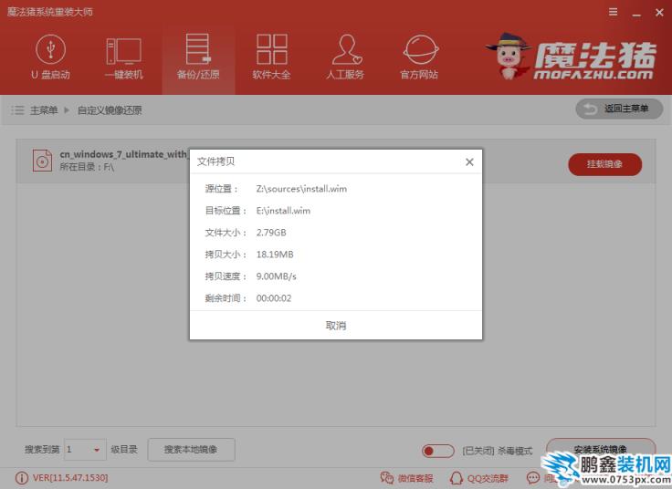The image size is (672, 489).
Task: Click the ISO disc file icon
Action: 42,161
